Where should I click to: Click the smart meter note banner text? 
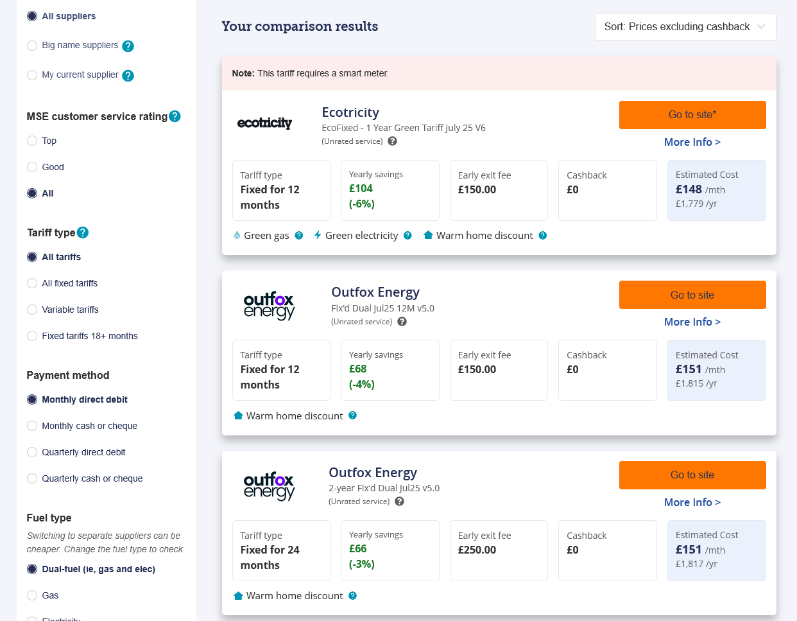point(311,73)
